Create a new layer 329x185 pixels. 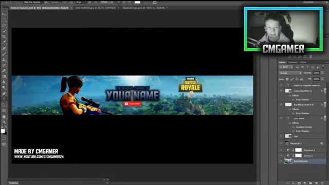click(316, 183)
